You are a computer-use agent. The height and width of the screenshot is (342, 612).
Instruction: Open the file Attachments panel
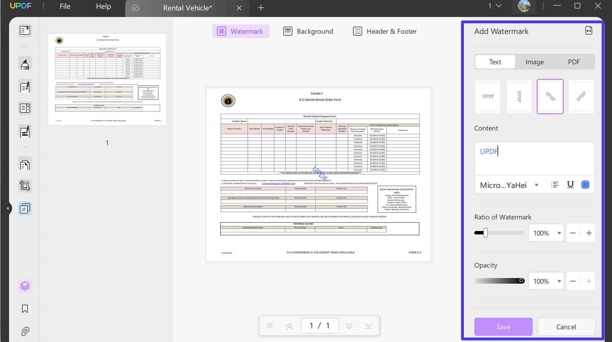click(25, 331)
